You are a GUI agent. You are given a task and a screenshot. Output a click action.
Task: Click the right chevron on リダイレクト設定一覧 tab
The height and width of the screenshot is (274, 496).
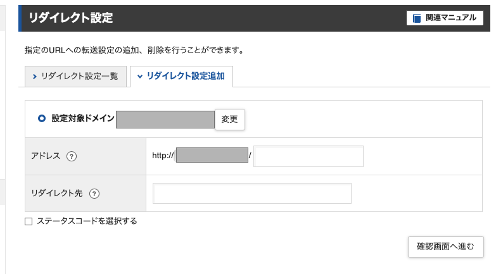[35, 77]
